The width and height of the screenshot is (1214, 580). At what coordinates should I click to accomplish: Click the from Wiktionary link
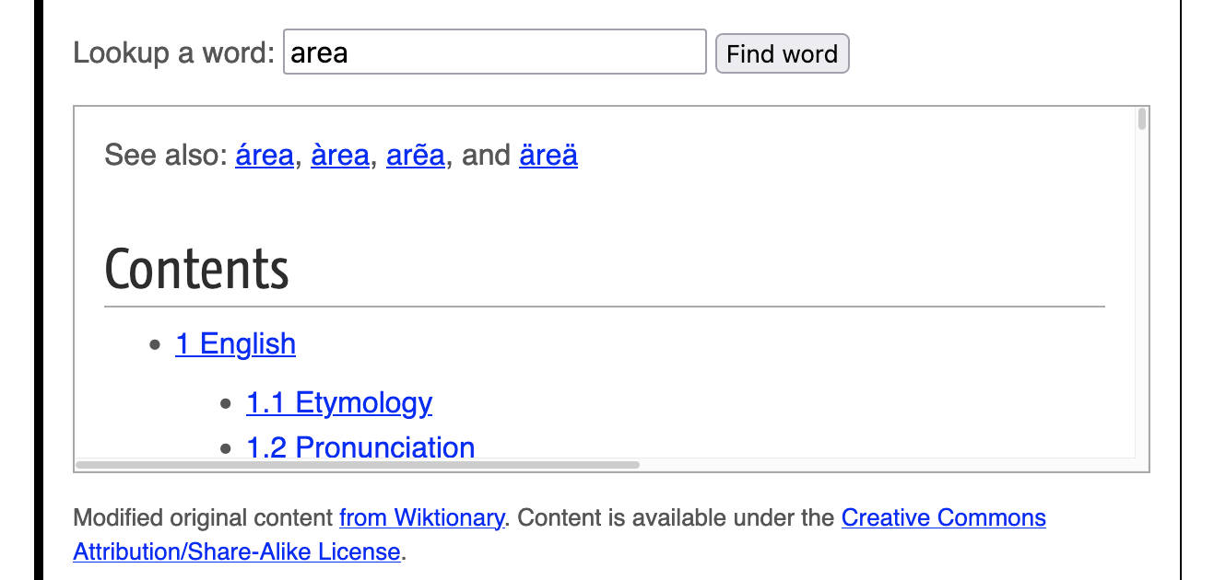(x=420, y=517)
